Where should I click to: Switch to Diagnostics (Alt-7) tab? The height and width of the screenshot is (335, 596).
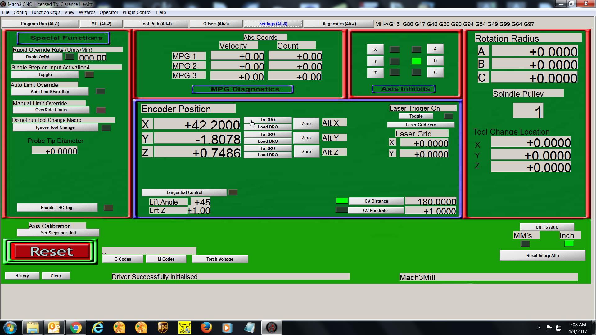tap(338, 24)
